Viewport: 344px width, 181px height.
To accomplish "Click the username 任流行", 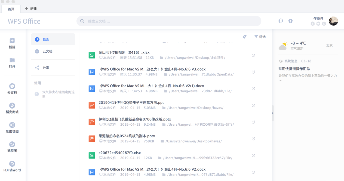I will 318,19.
